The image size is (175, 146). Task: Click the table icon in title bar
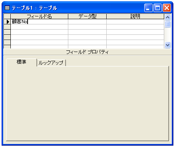(x=7, y=8)
